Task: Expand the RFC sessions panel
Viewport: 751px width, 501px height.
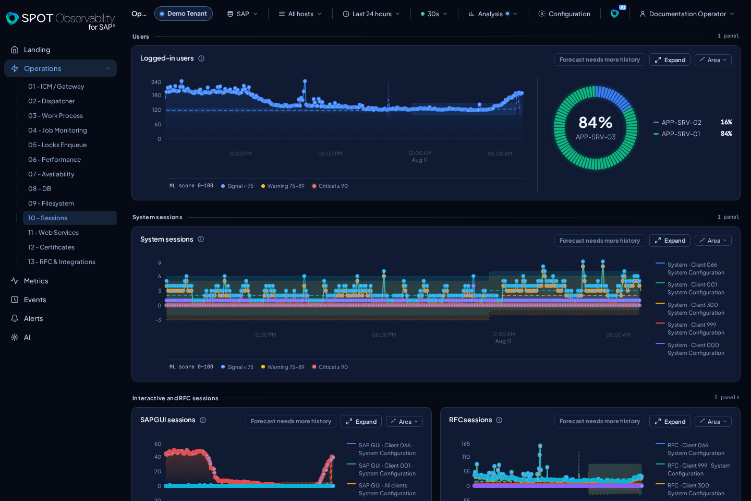Action: tap(670, 422)
